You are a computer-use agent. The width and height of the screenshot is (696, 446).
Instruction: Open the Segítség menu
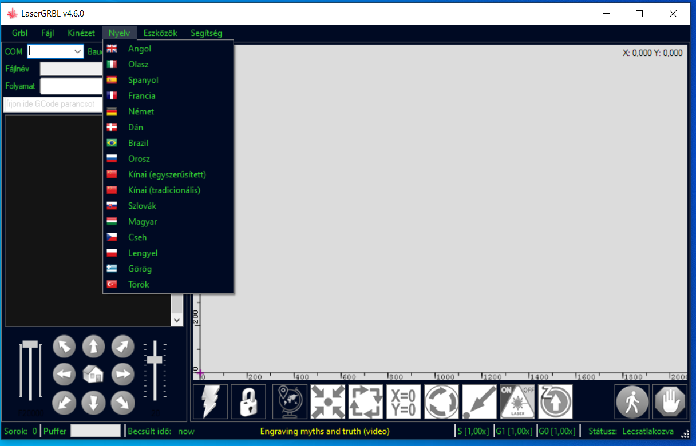coord(207,33)
